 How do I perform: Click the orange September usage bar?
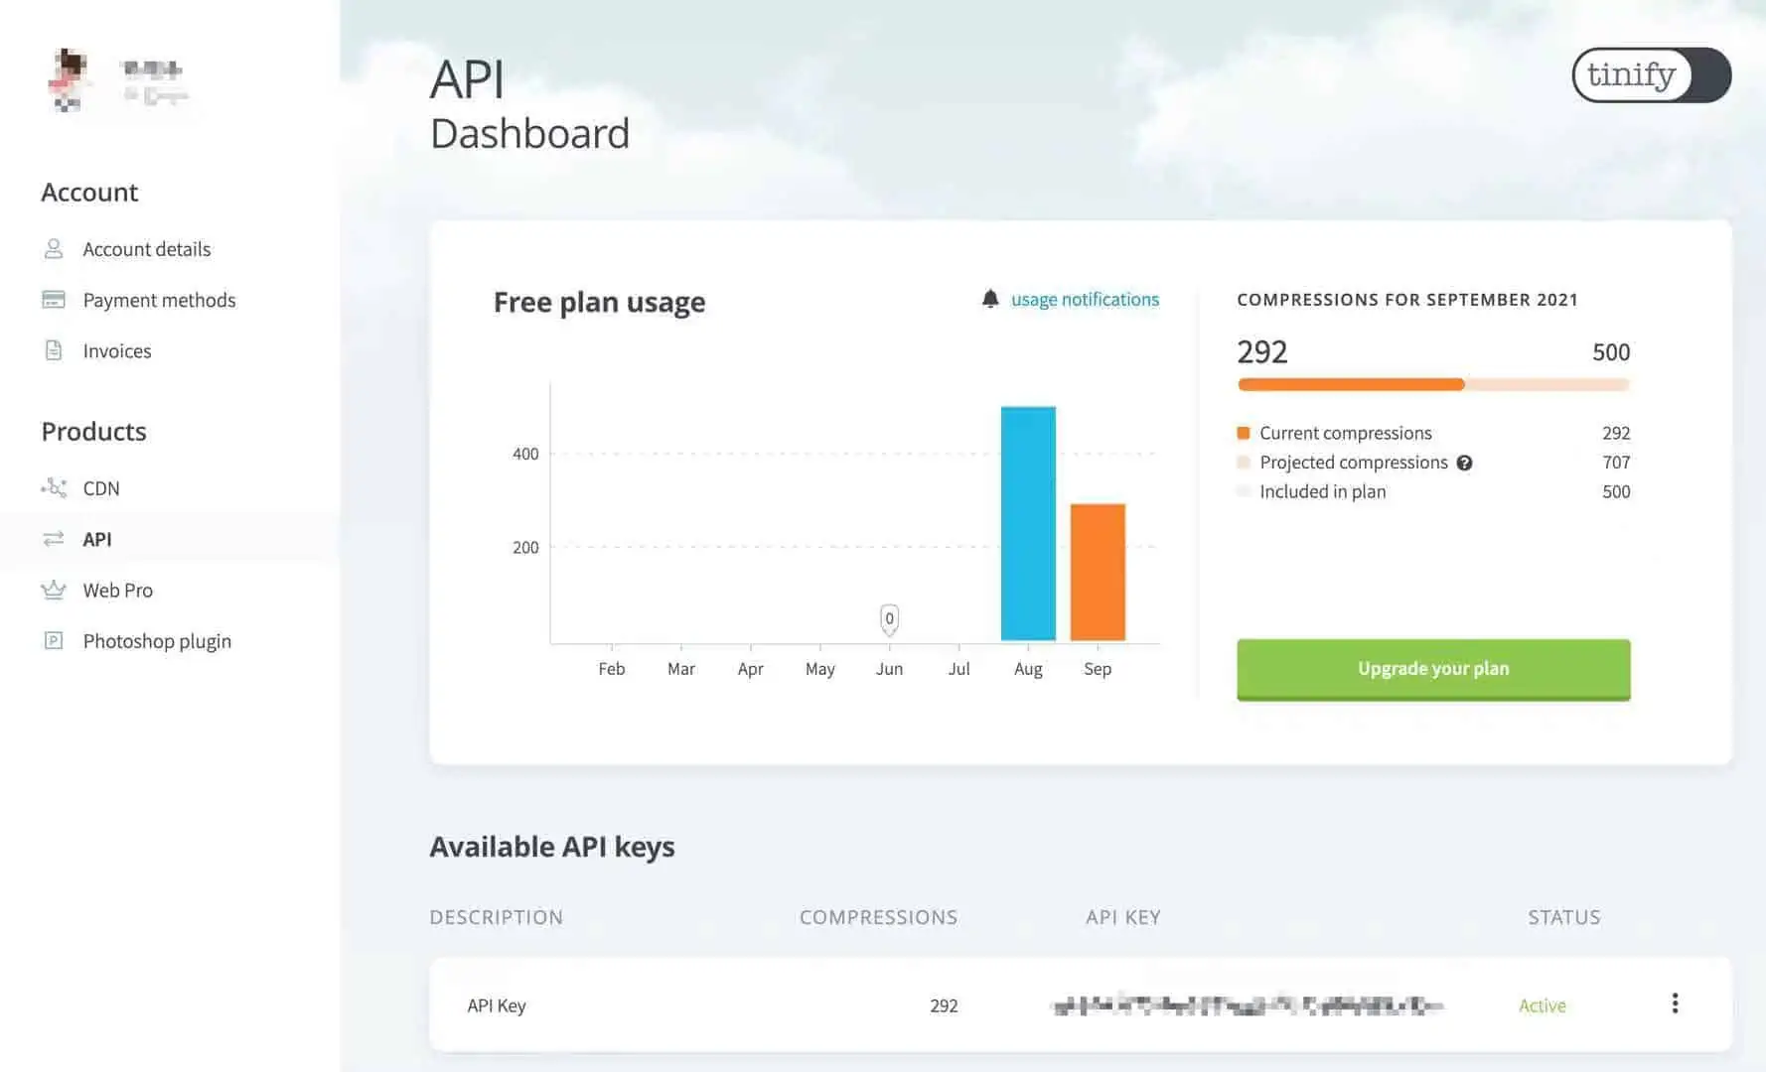click(1098, 572)
